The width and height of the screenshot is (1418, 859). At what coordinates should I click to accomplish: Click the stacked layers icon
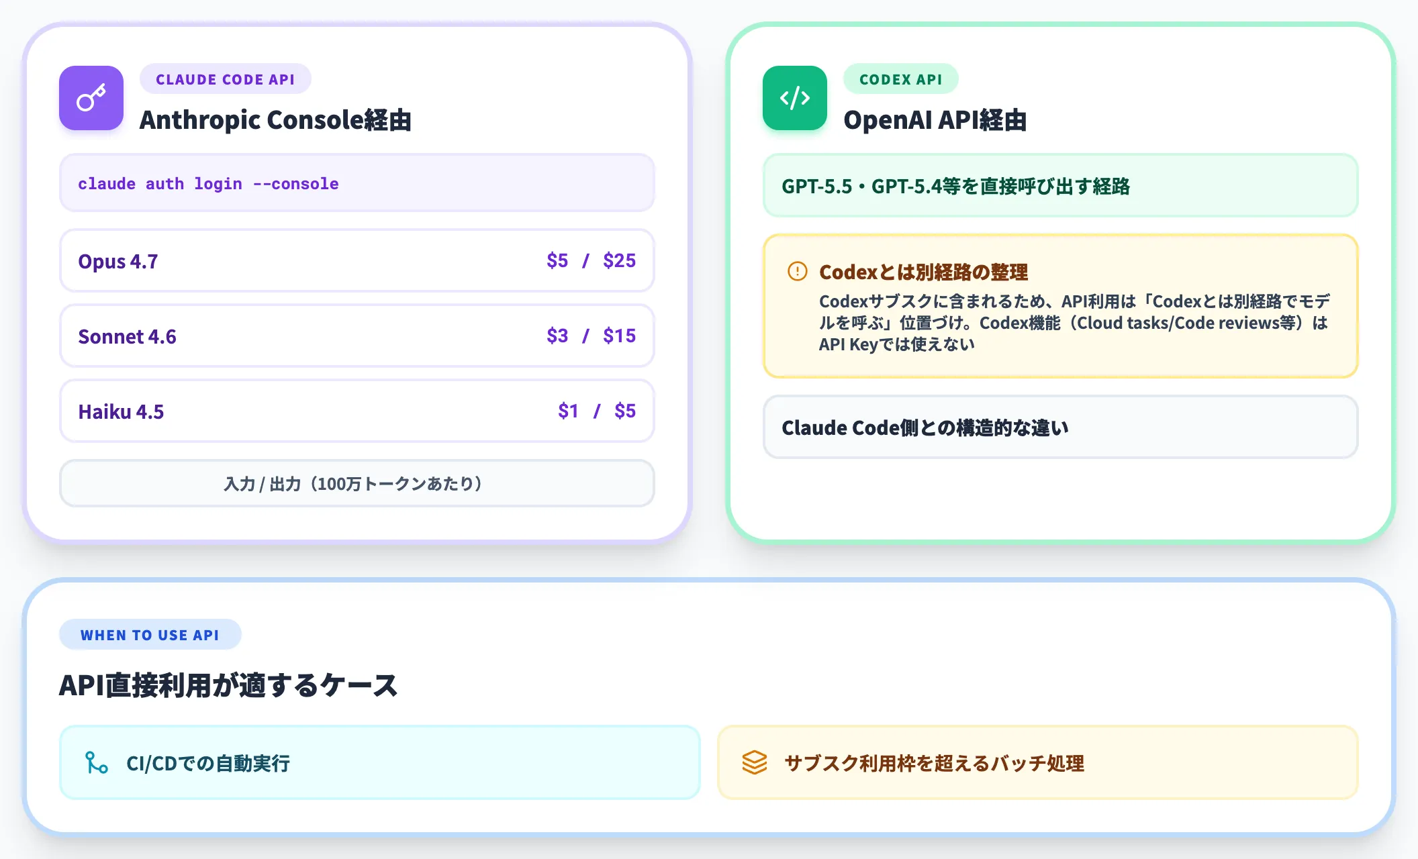[755, 762]
